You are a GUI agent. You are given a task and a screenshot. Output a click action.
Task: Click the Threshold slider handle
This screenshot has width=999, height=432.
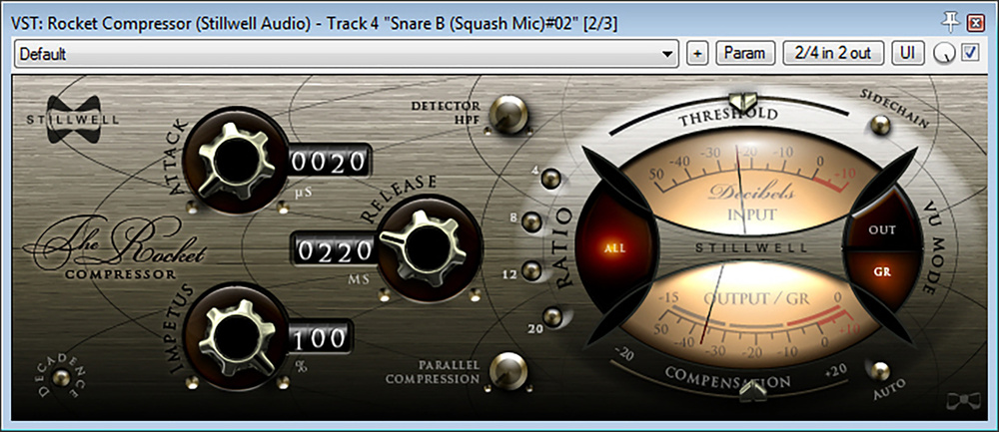(x=741, y=101)
